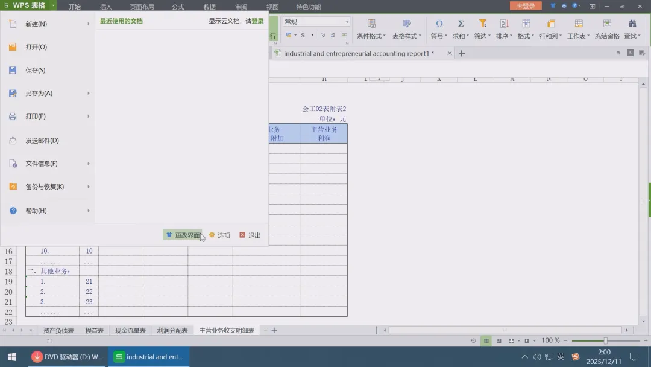Expand the 帮助(H) submenu arrow

coord(89,211)
